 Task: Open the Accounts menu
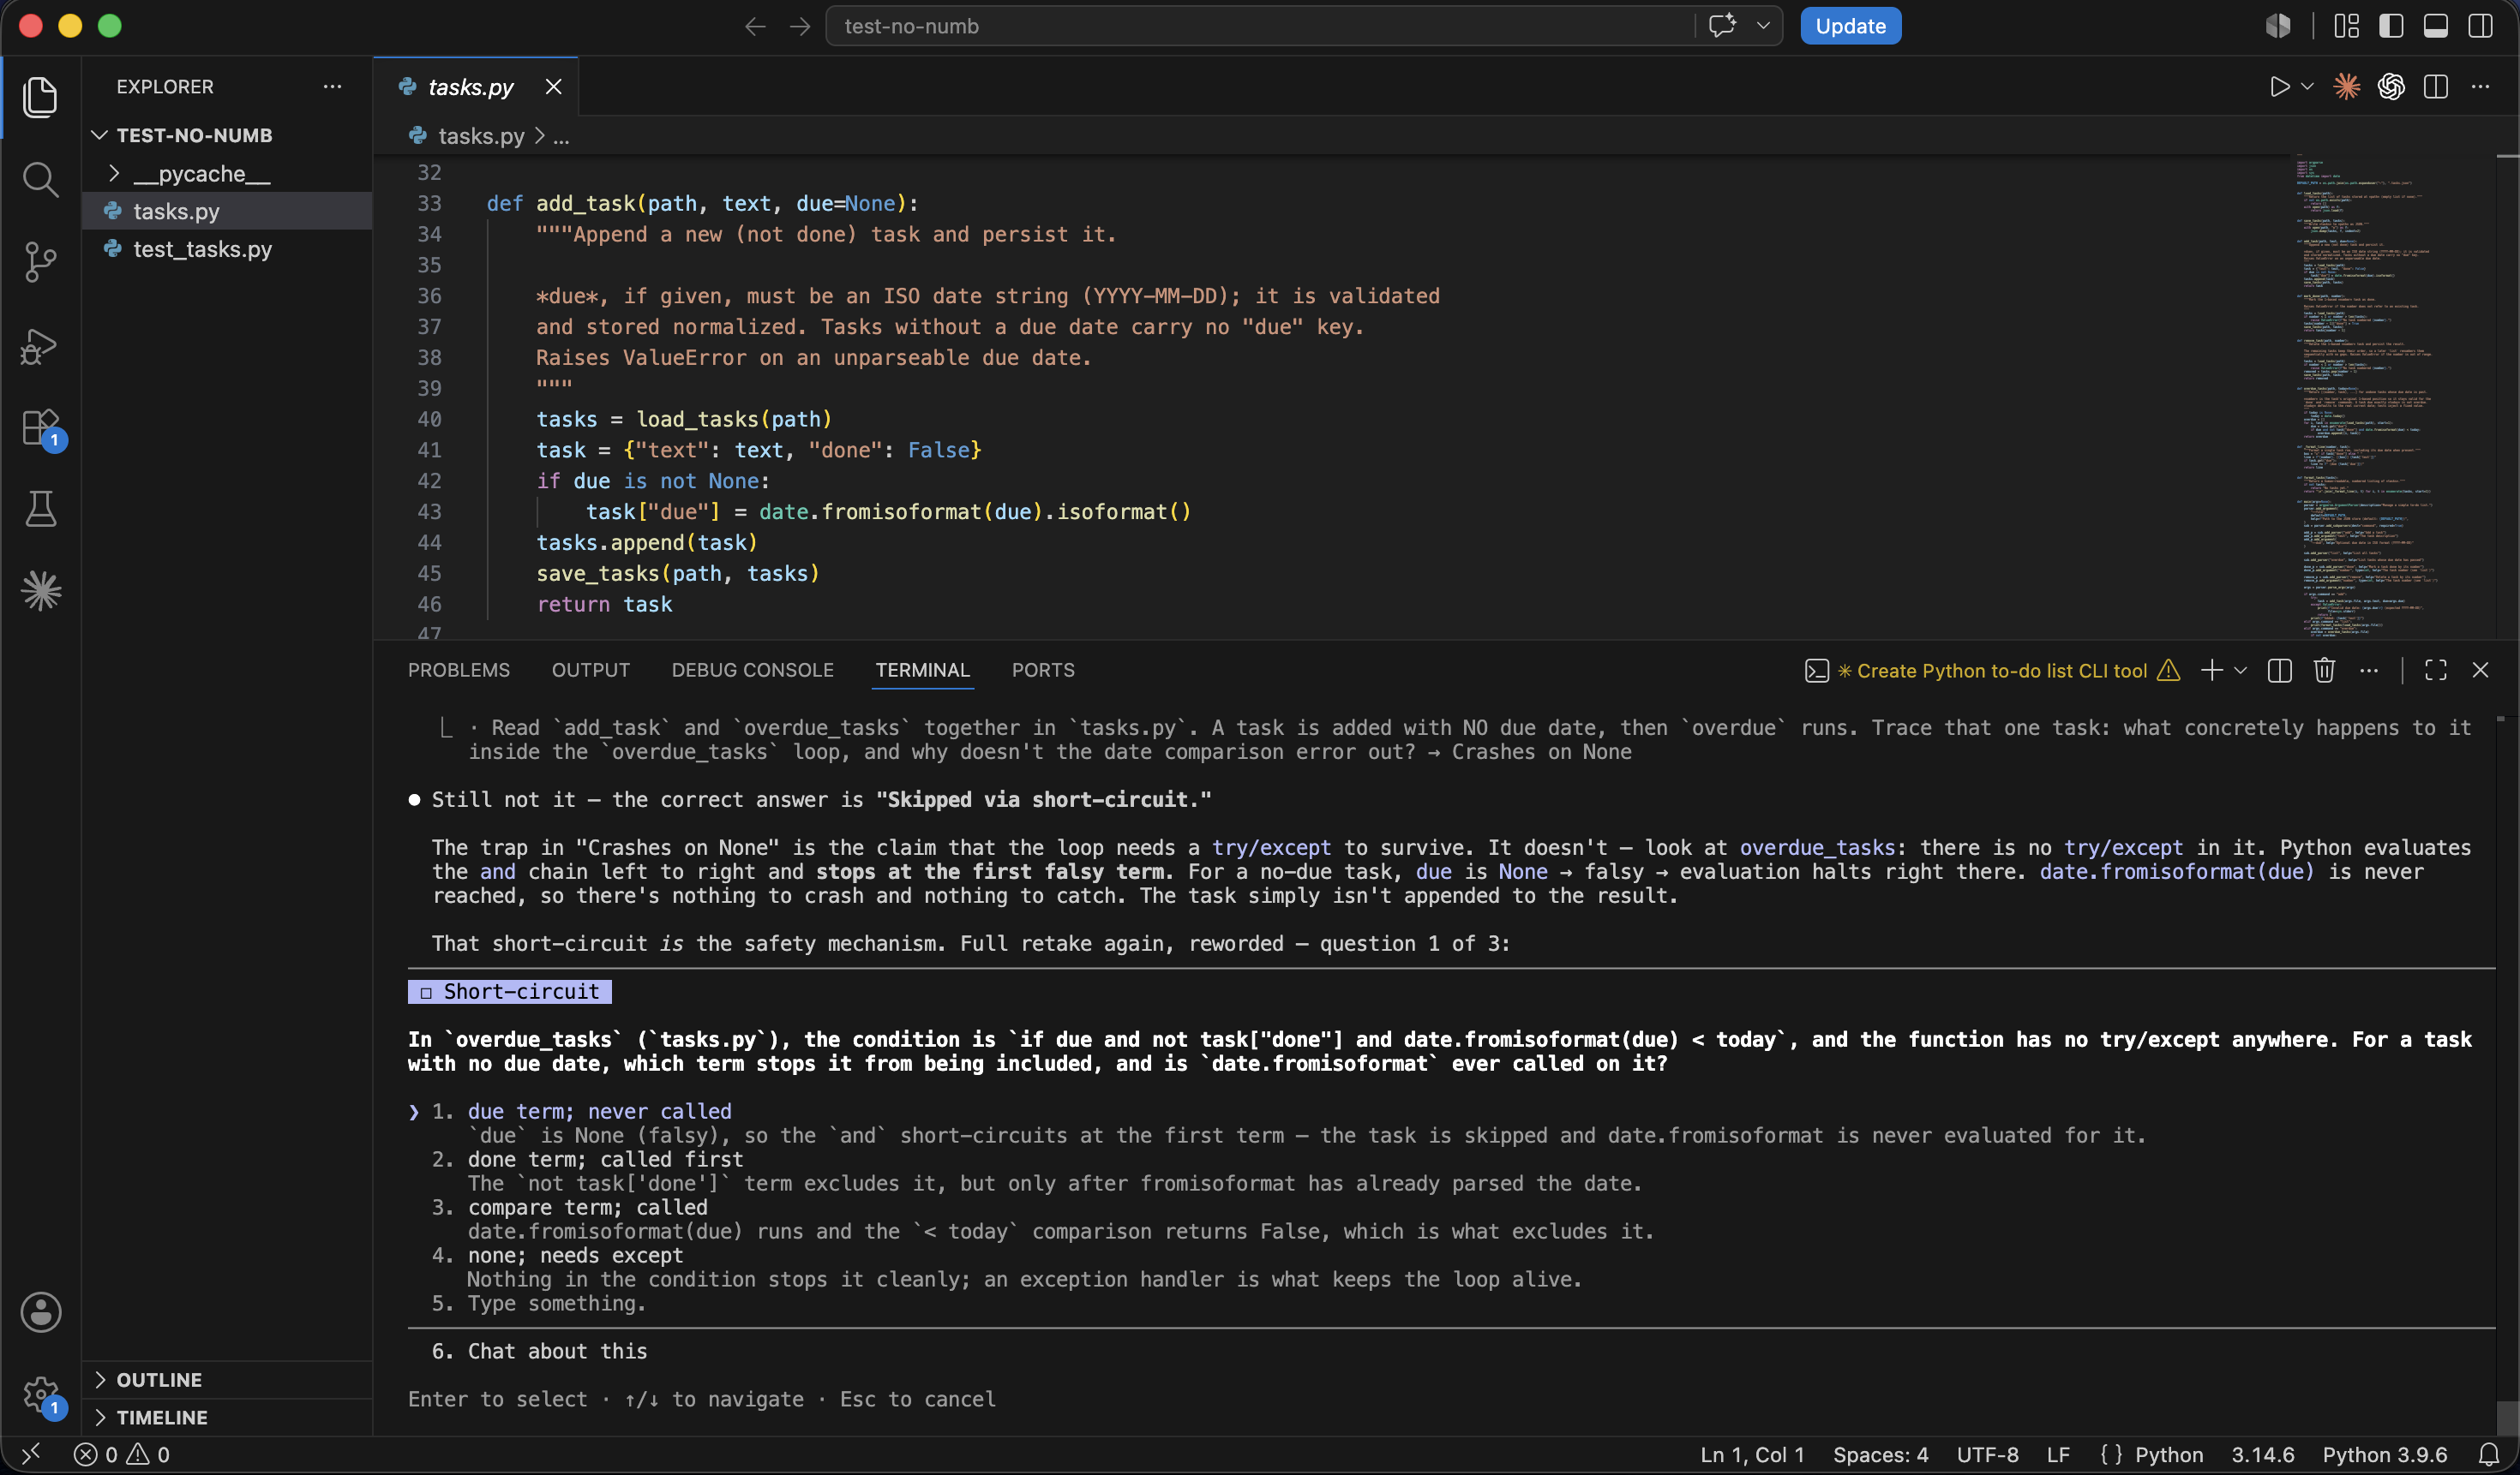point(40,1312)
